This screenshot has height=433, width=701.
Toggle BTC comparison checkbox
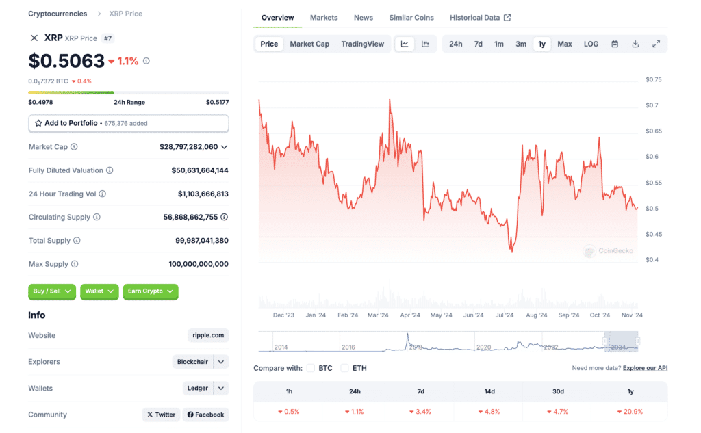311,368
